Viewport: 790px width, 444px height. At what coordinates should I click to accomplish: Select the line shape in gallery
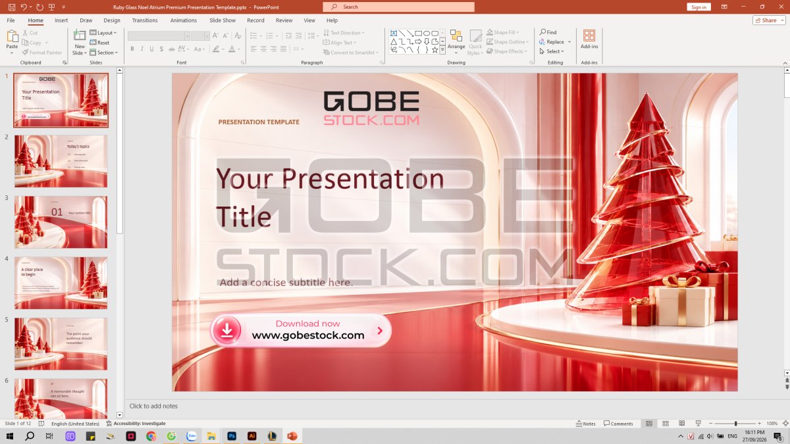pos(402,33)
